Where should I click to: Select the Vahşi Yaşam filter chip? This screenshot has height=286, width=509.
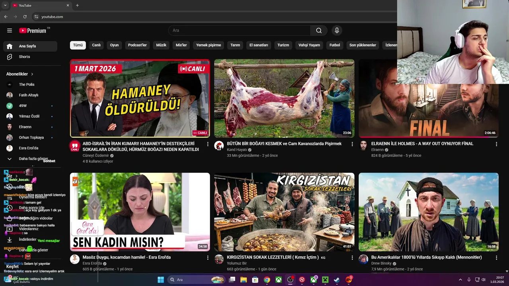(x=309, y=45)
